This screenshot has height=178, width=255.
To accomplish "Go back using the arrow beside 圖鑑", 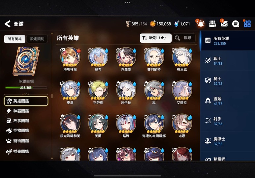I will click(x=8, y=24).
